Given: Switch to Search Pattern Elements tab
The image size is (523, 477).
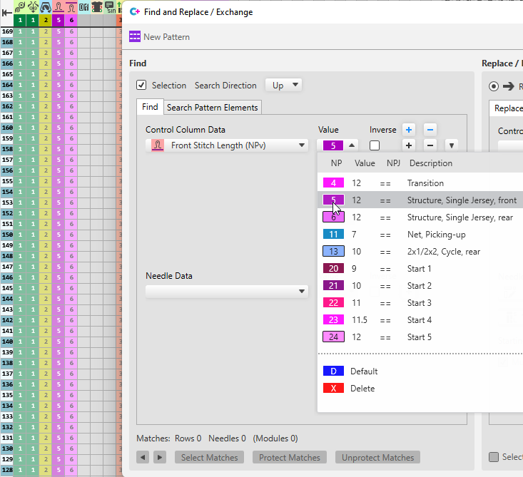Looking at the screenshot, I should 212,108.
